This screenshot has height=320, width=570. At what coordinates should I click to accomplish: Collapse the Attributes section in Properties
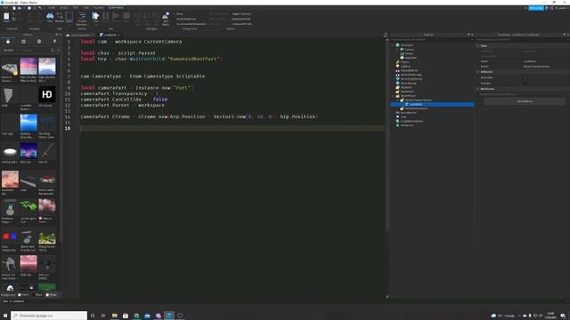[x=478, y=89]
